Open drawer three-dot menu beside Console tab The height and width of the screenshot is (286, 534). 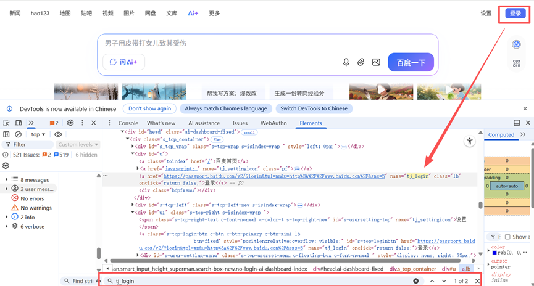coord(109,123)
